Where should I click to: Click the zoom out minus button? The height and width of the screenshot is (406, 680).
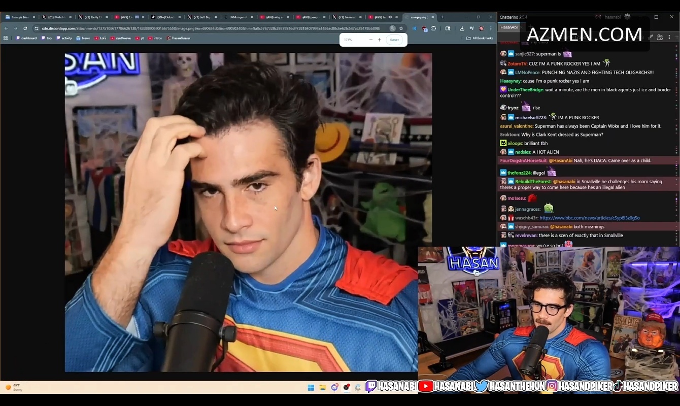370,40
